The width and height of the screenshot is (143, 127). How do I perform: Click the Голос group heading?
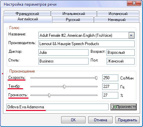[x=14, y=28]
